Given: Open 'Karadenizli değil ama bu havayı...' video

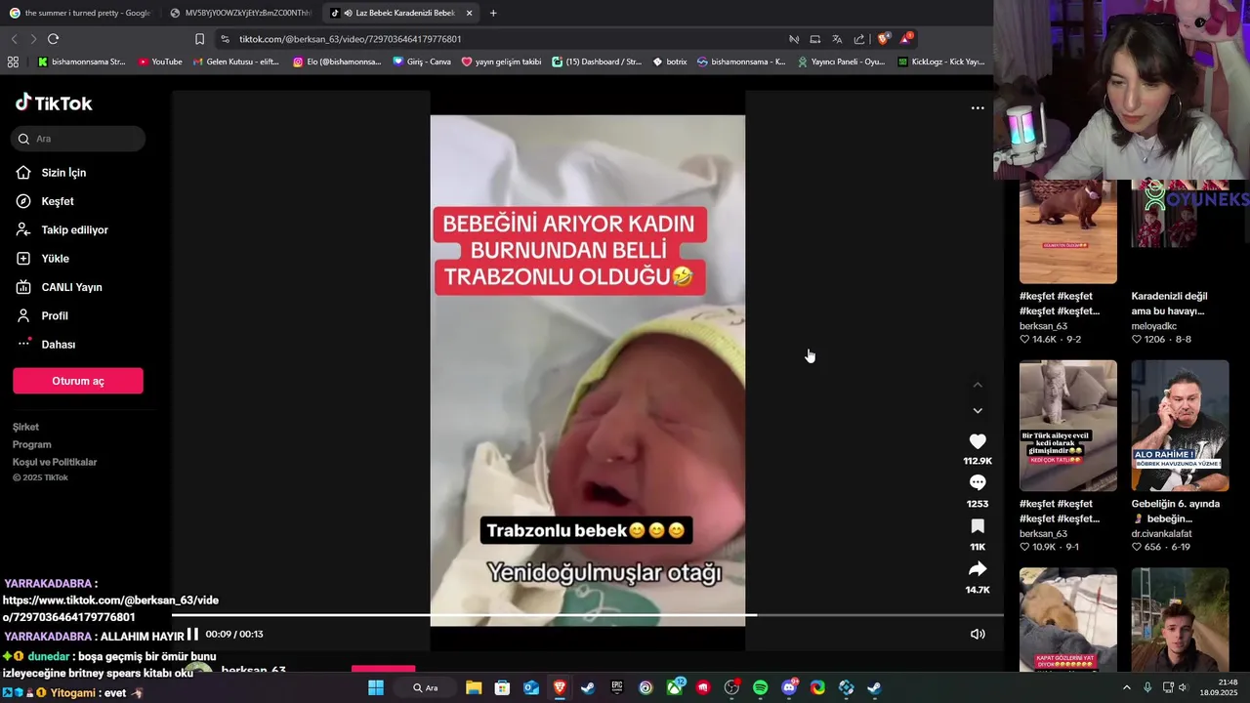Looking at the screenshot, I should click(x=1168, y=304).
